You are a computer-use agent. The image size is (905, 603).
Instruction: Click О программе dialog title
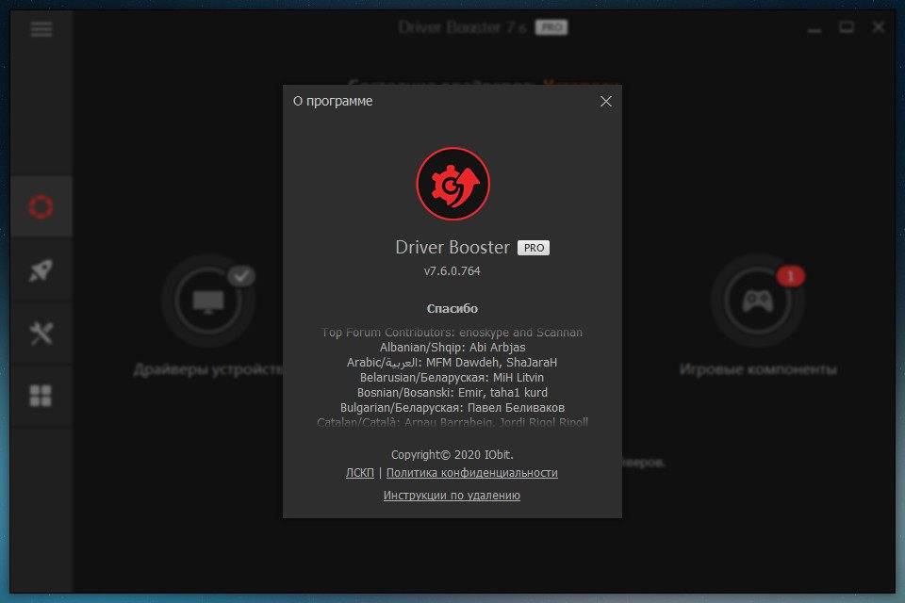pos(333,101)
